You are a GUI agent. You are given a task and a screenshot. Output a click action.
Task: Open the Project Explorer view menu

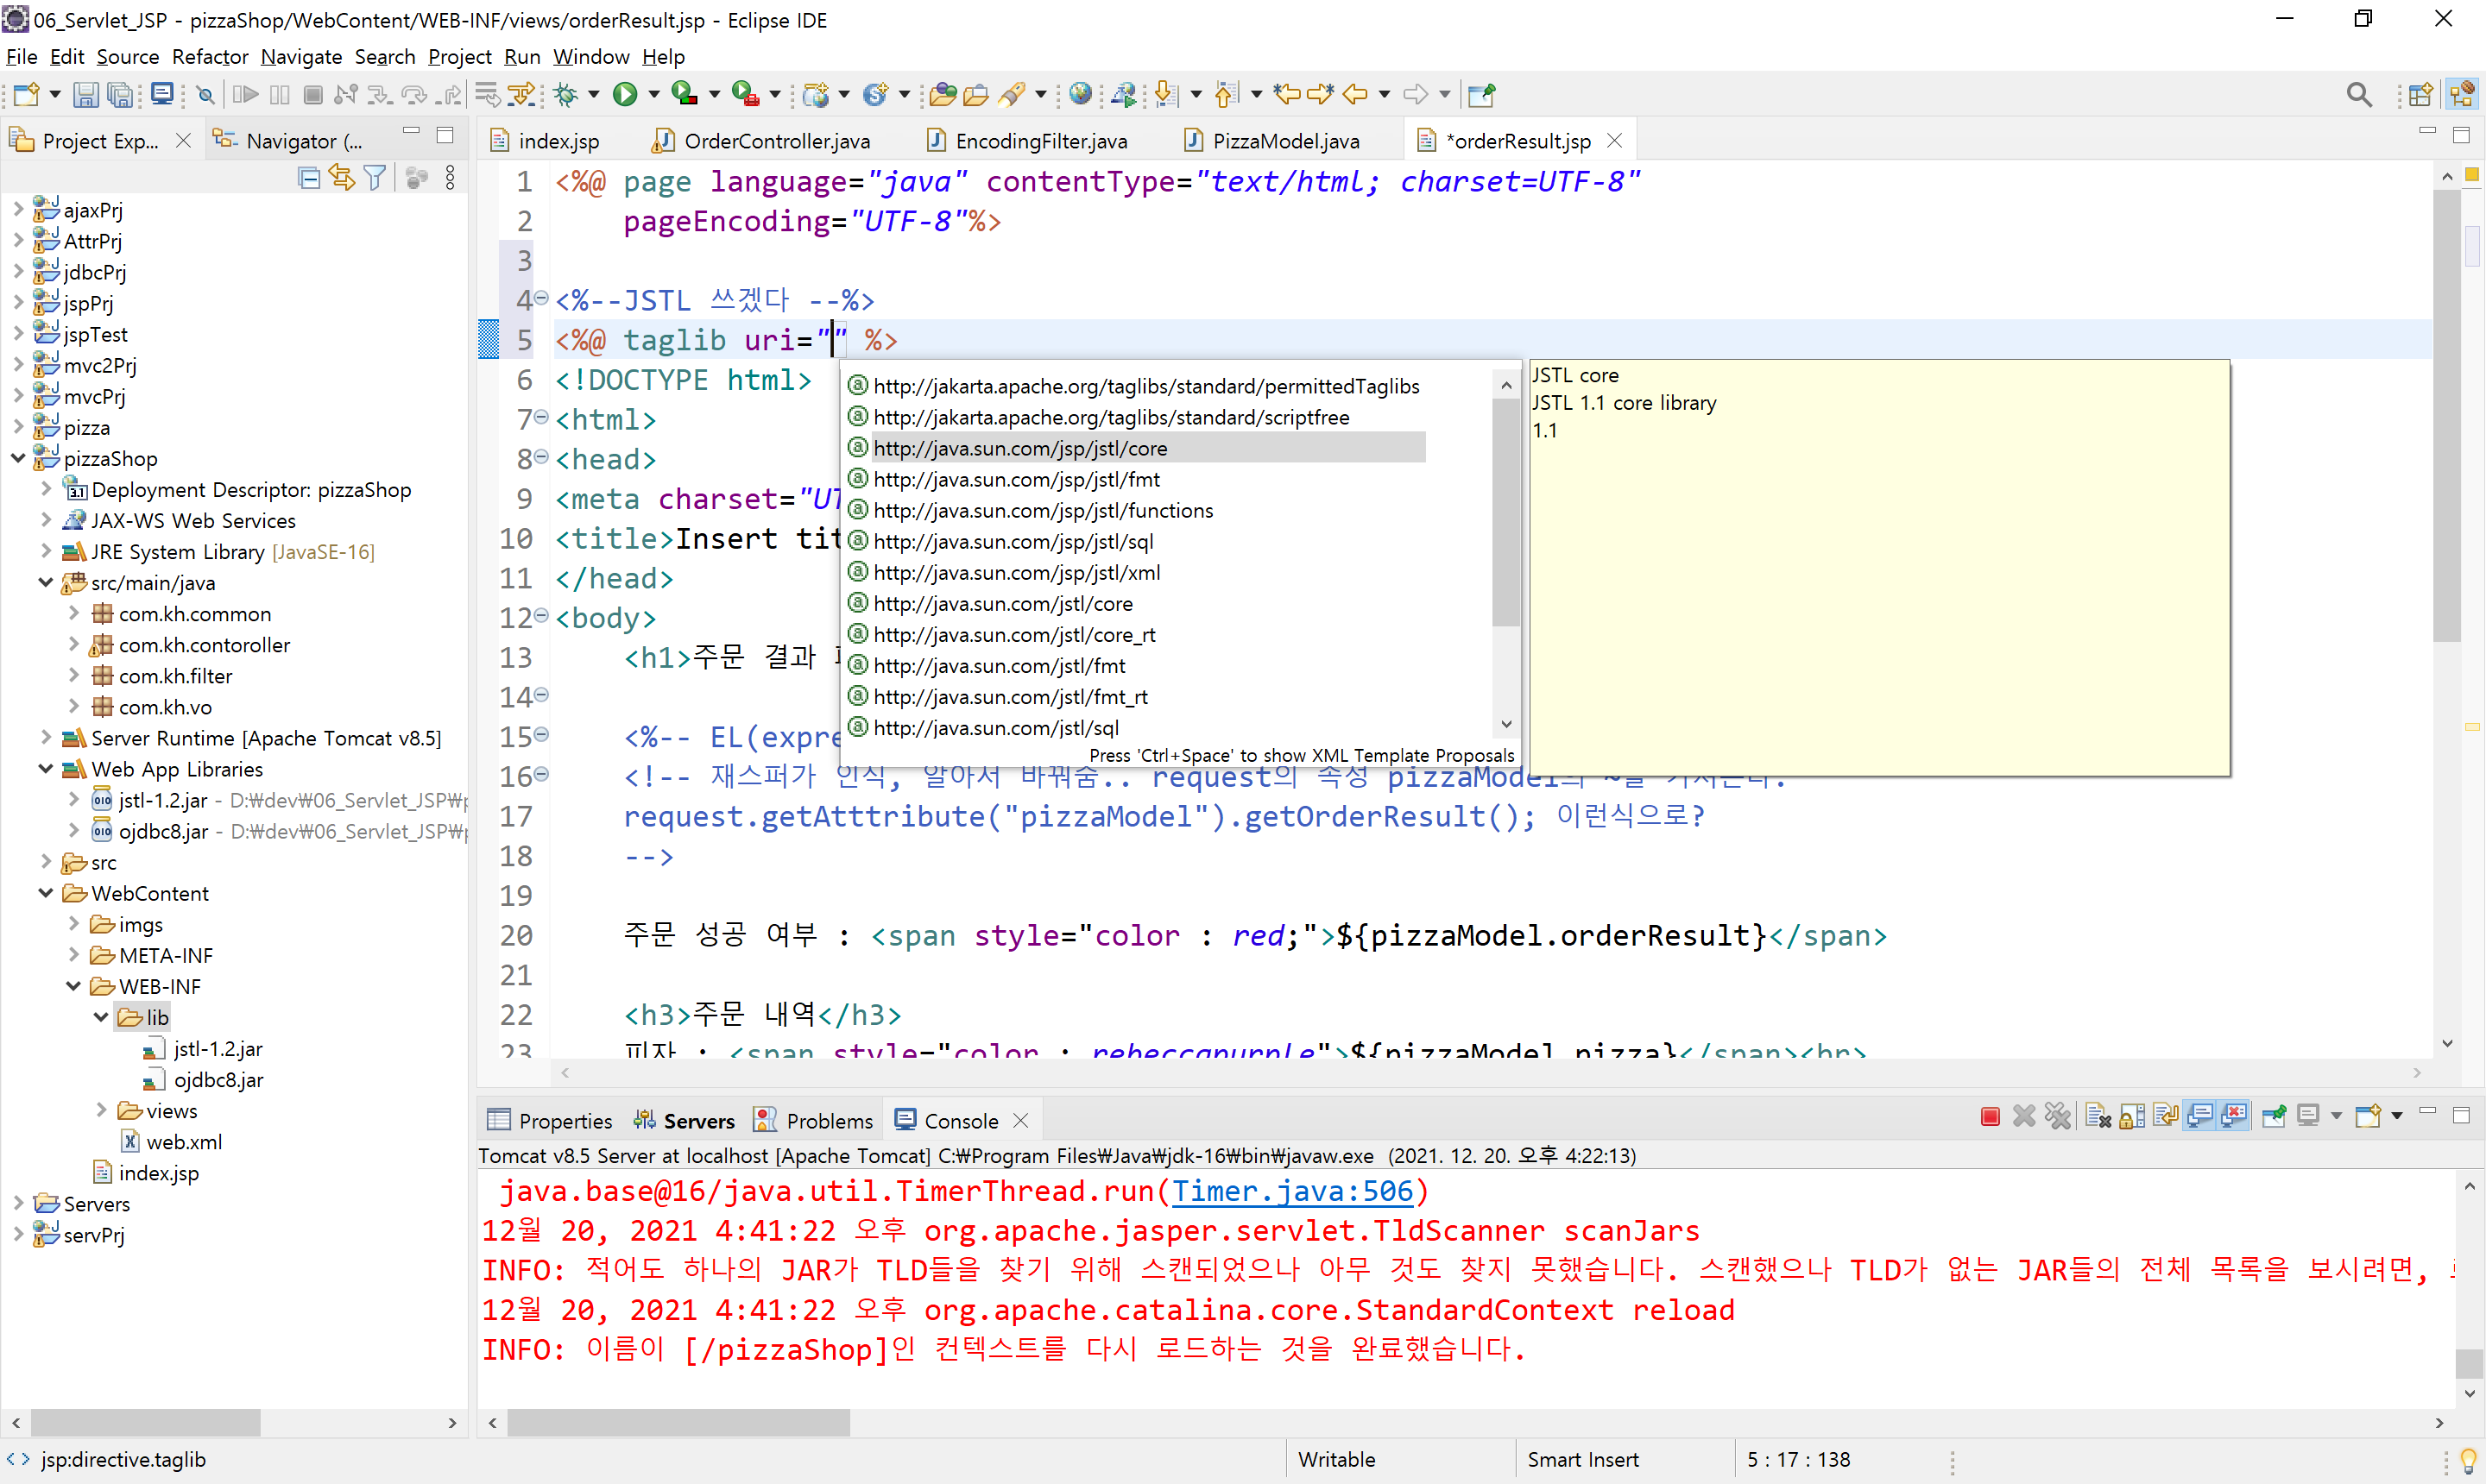(x=451, y=178)
